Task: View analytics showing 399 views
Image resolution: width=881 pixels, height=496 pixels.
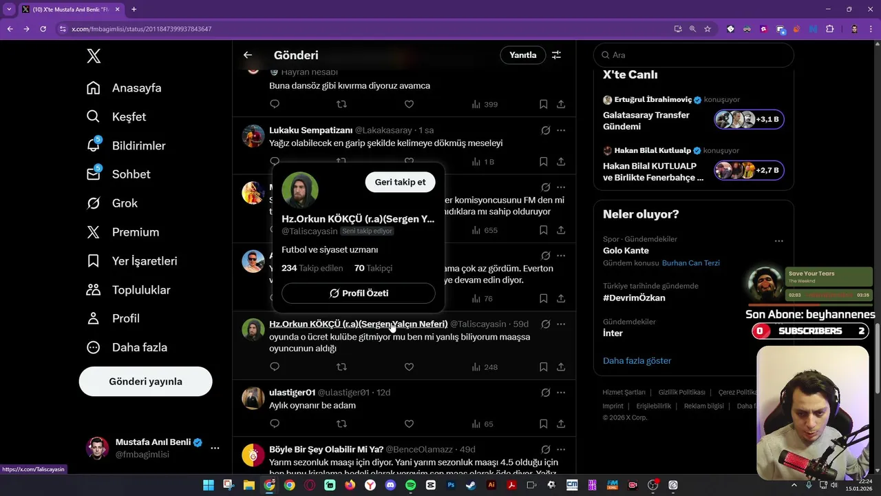Action: pos(485,105)
